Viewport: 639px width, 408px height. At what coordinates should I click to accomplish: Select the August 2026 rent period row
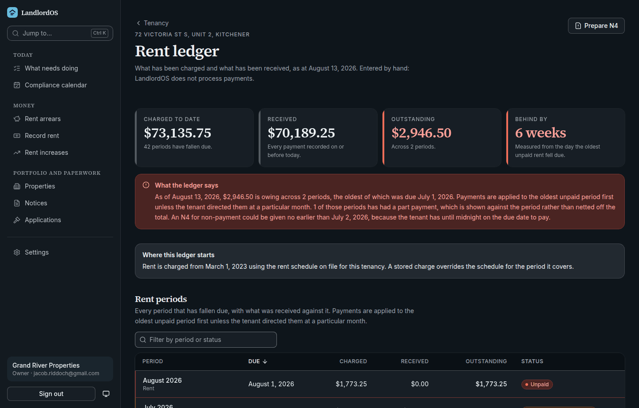click(380, 384)
